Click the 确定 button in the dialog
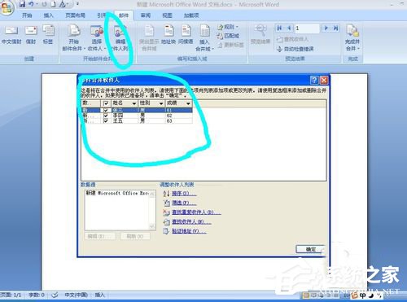 pos(311,249)
